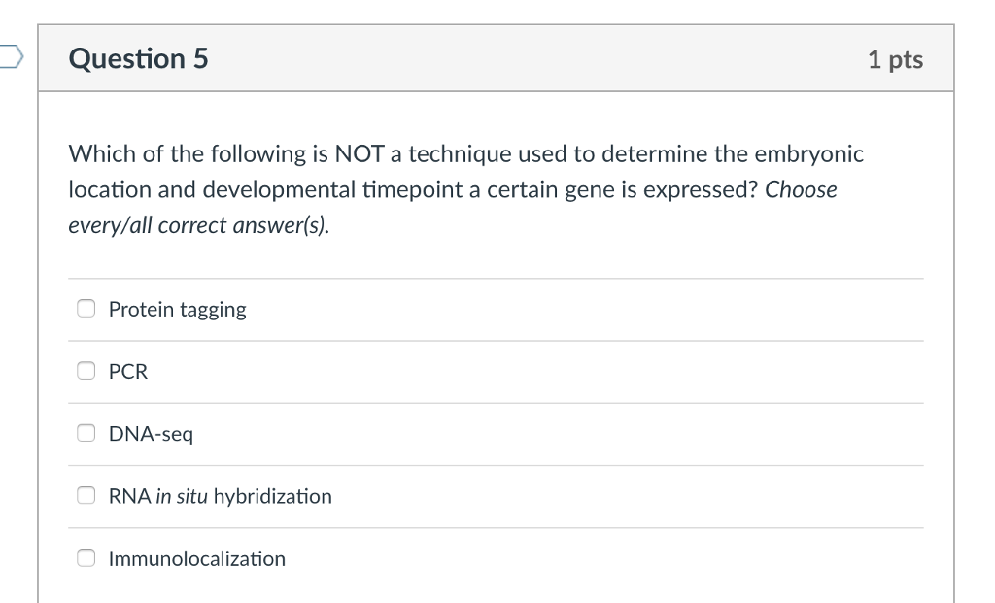This screenshot has width=995, height=603.
Task: Mark the Immunolocalization checkbox
Action: pos(86,558)
